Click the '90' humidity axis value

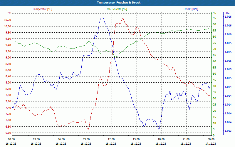click(214, 24)
